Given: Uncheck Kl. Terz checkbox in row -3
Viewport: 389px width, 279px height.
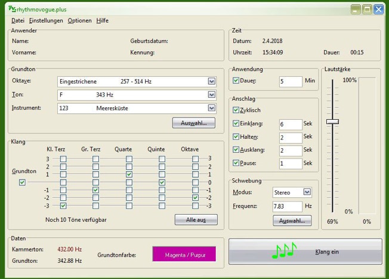Looking at the screenshot, I should coord(63,206).
